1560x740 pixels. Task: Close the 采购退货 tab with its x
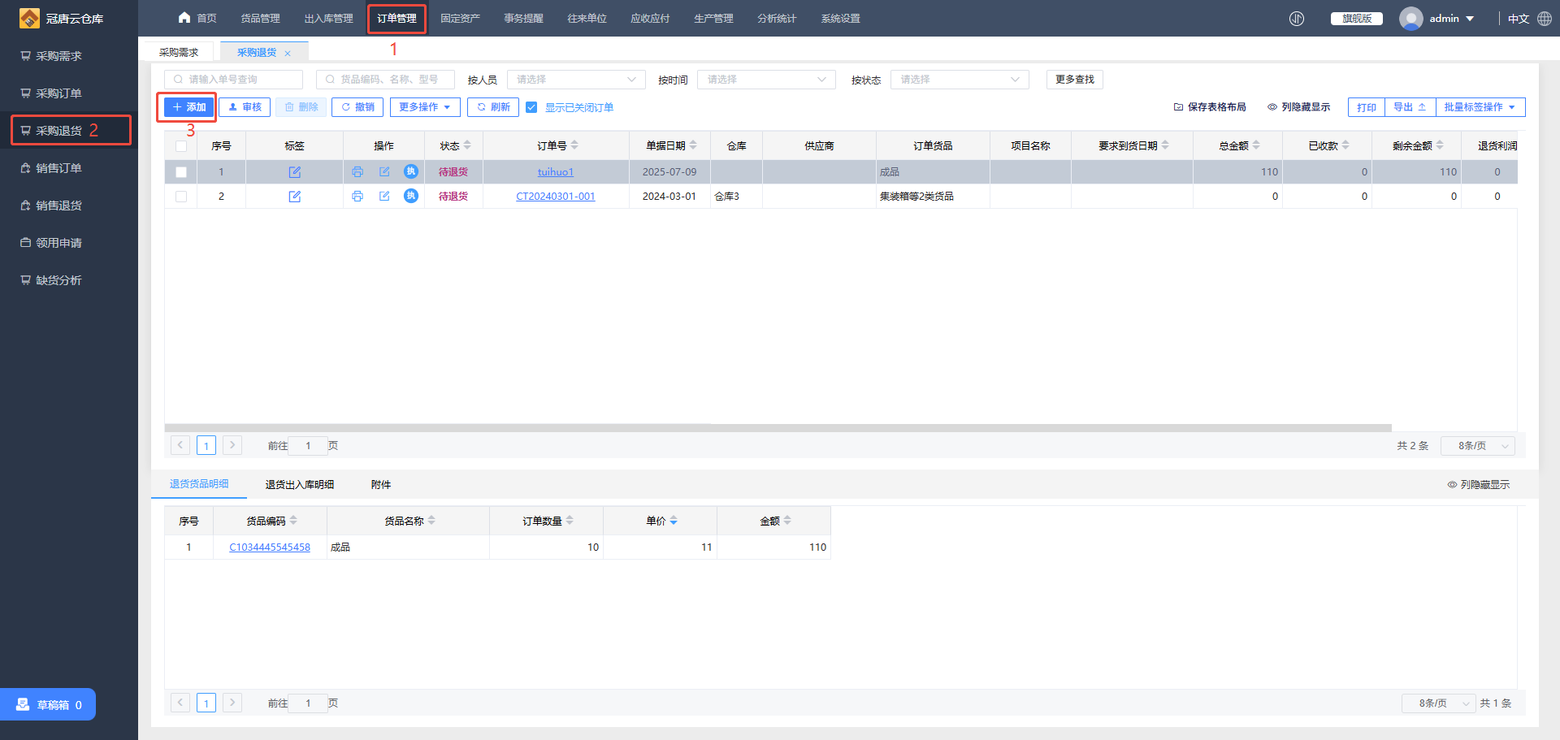(288, 54)
